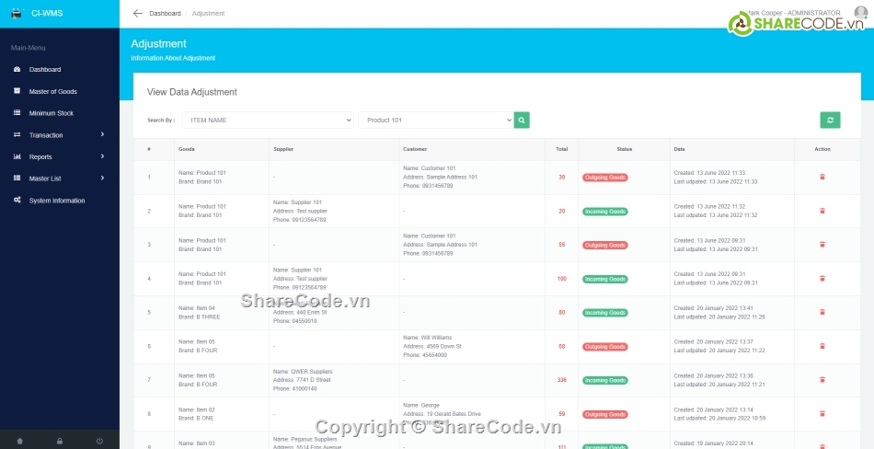
Task: Click the Mark Cooper user avatar
Action: [x=860, y=12]
